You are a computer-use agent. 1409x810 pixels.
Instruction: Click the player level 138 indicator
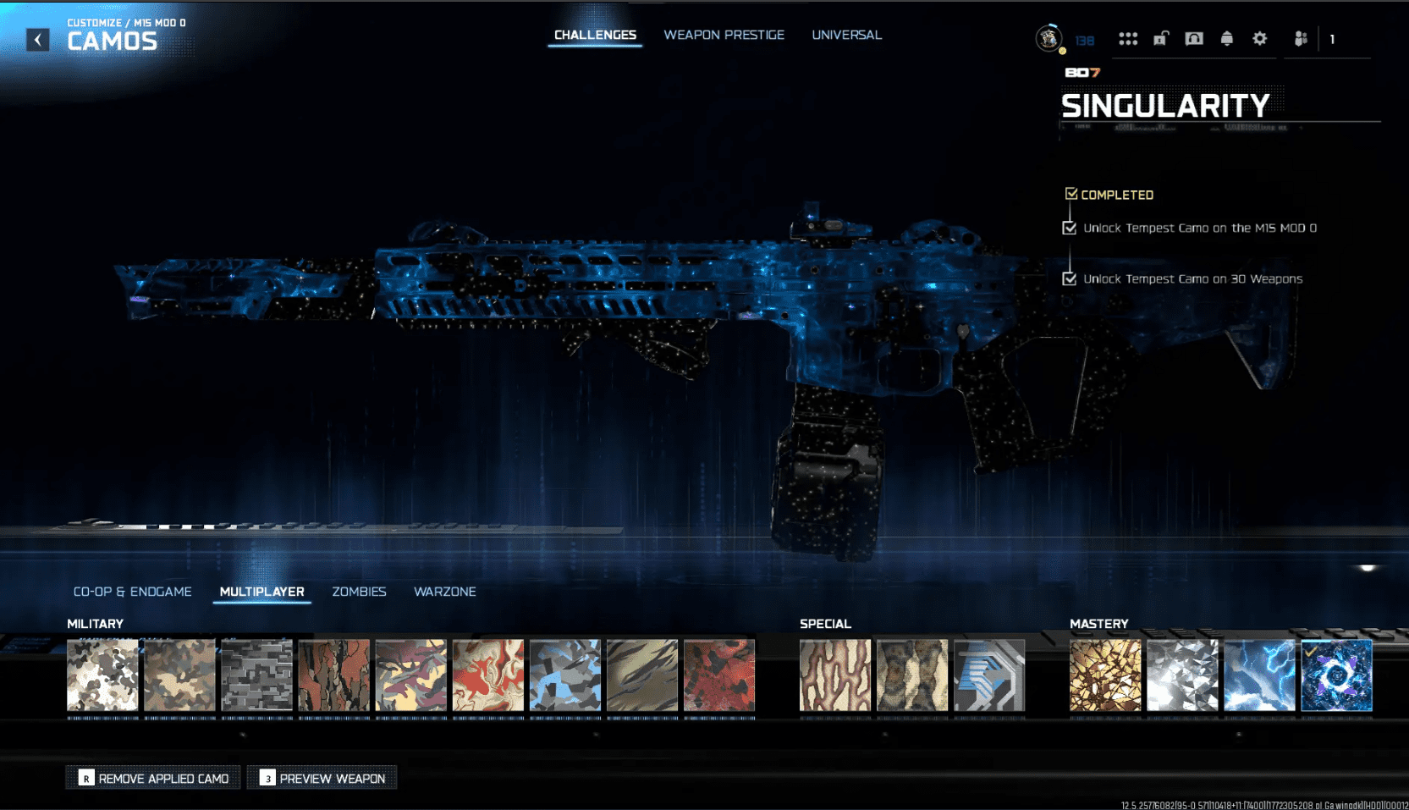1085,41
